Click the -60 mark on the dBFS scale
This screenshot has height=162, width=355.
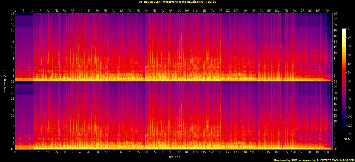tap(349, 81)
